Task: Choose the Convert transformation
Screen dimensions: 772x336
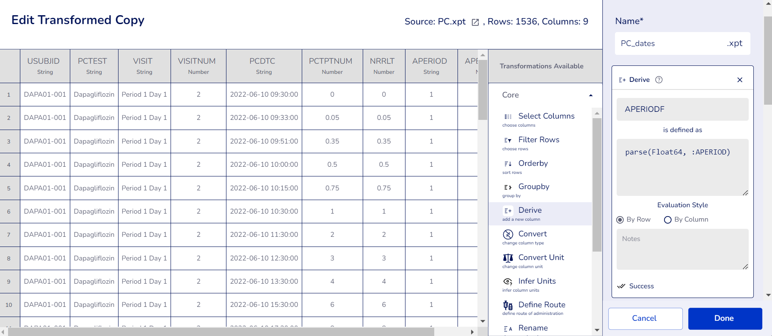Action: click(540, 237)
